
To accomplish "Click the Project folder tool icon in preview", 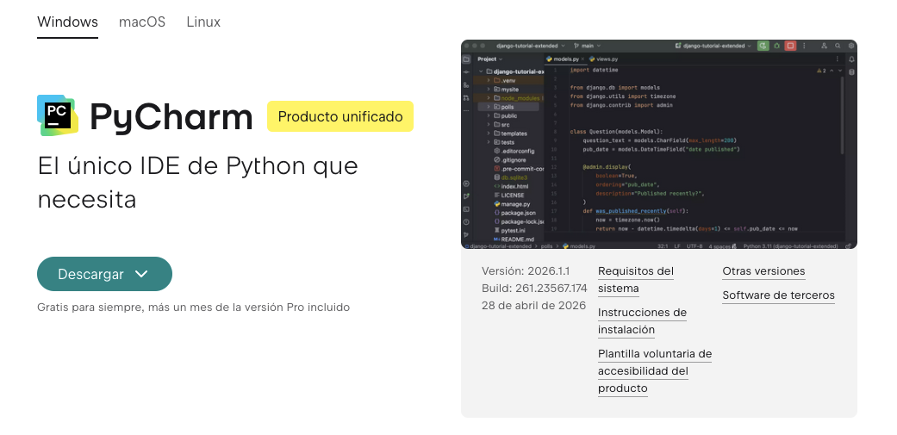I will [x=466, y=59].
